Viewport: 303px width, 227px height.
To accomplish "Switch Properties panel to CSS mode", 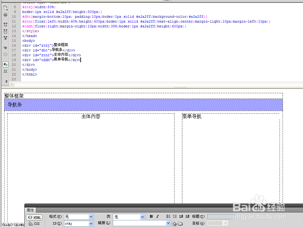I will (34, 224).
